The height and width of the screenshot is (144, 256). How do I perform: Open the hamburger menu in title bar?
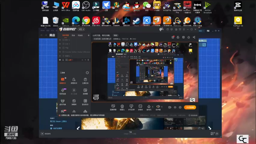(x=184, y=29)
